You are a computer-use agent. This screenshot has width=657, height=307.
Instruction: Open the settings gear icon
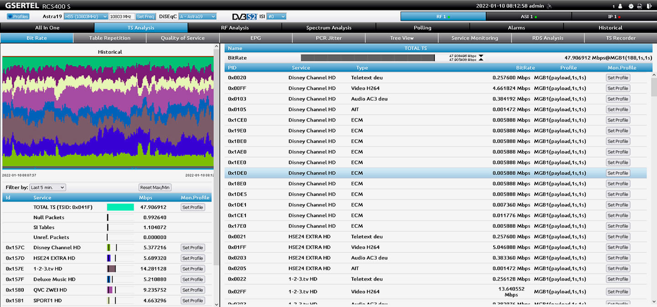pos(631,6)
